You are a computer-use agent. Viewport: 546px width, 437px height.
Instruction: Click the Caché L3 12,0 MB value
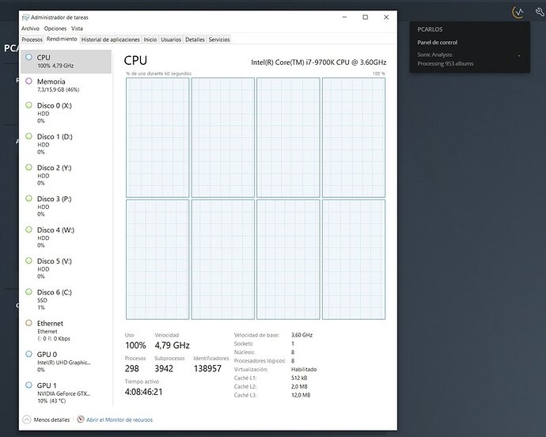[x=301, y=395]
